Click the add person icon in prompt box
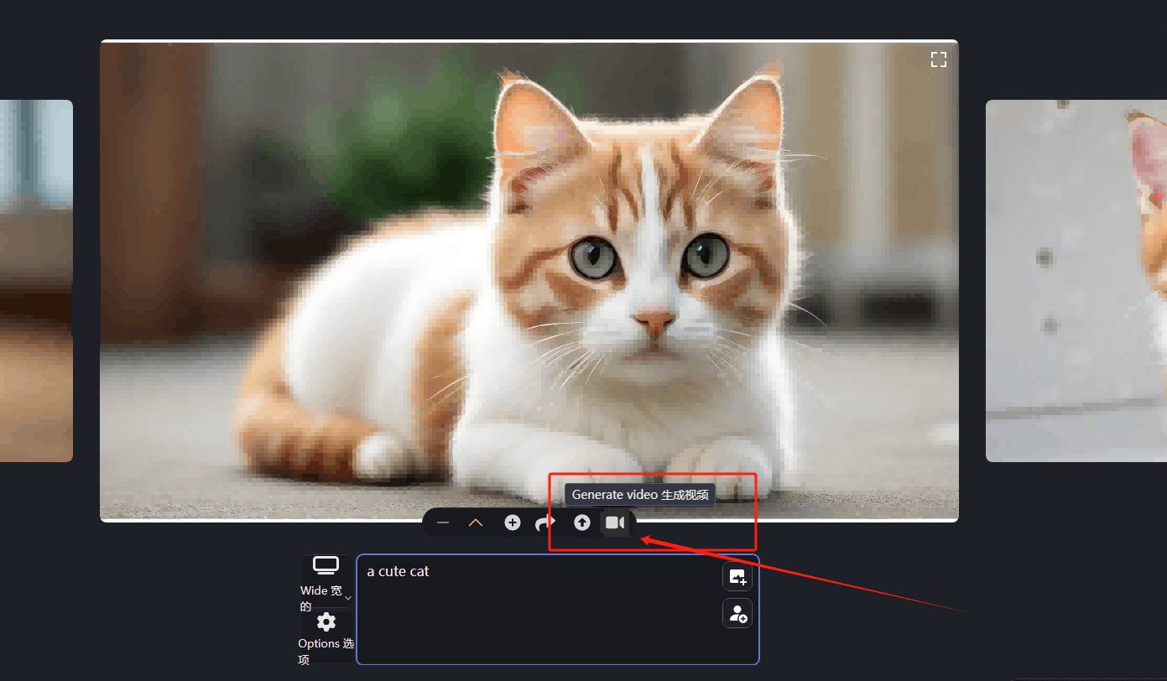 point(737,614)
